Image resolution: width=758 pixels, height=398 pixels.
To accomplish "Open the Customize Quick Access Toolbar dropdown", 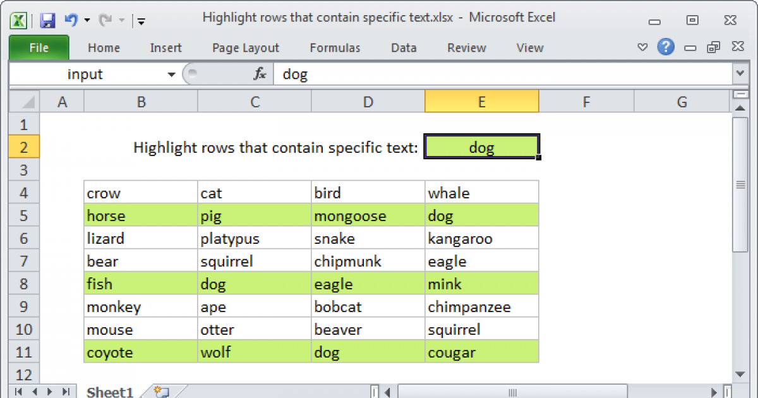I will [x=141, y=20].
